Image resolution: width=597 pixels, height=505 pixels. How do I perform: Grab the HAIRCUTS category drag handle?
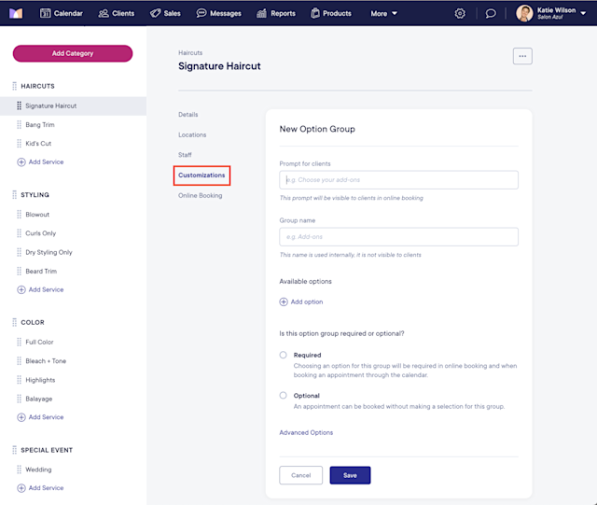tap(15, 86)
